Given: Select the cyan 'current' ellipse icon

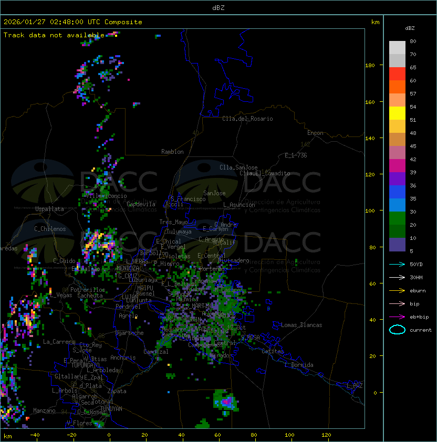Looking at the screenshot, I should pos(397,330).
